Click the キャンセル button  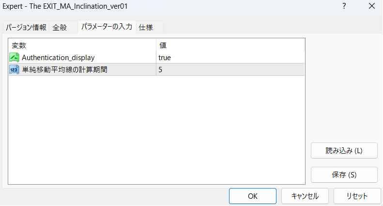[x=305, y=196]
